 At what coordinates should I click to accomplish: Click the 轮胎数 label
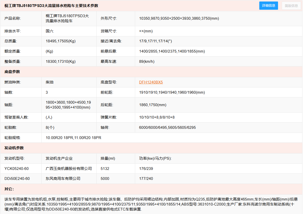(11, 128)
